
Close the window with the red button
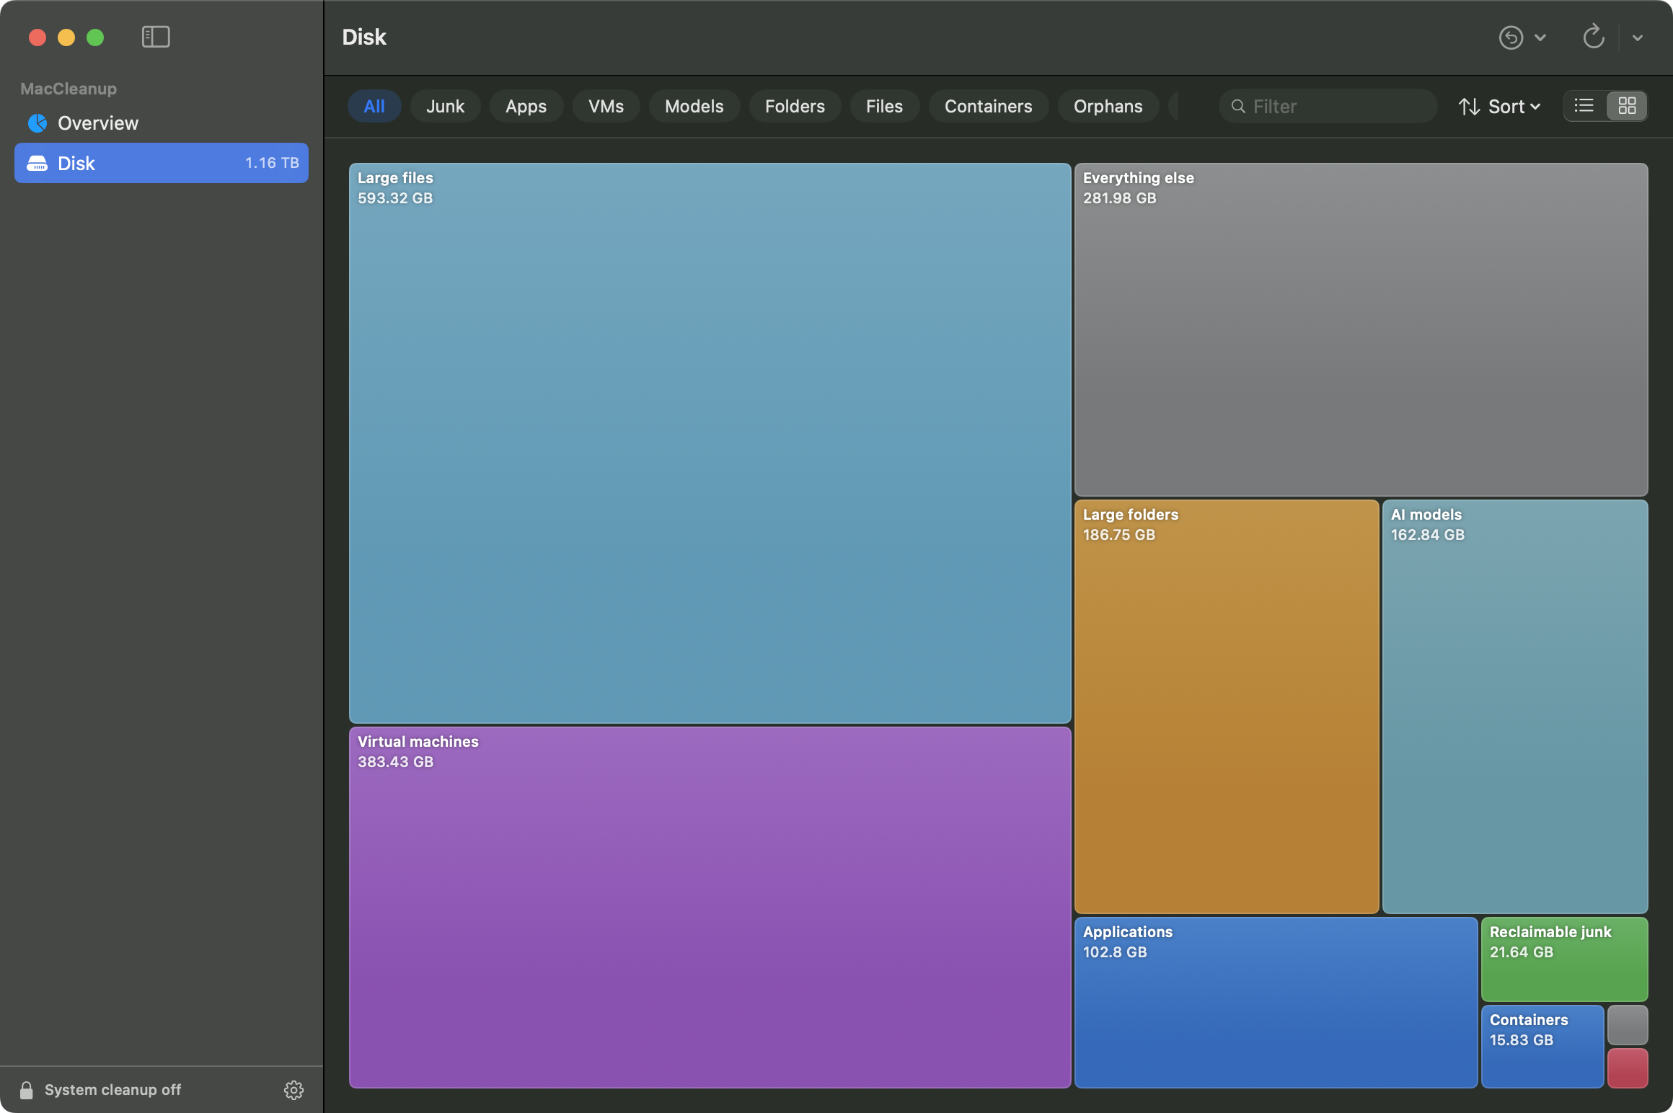coord(37,37)
